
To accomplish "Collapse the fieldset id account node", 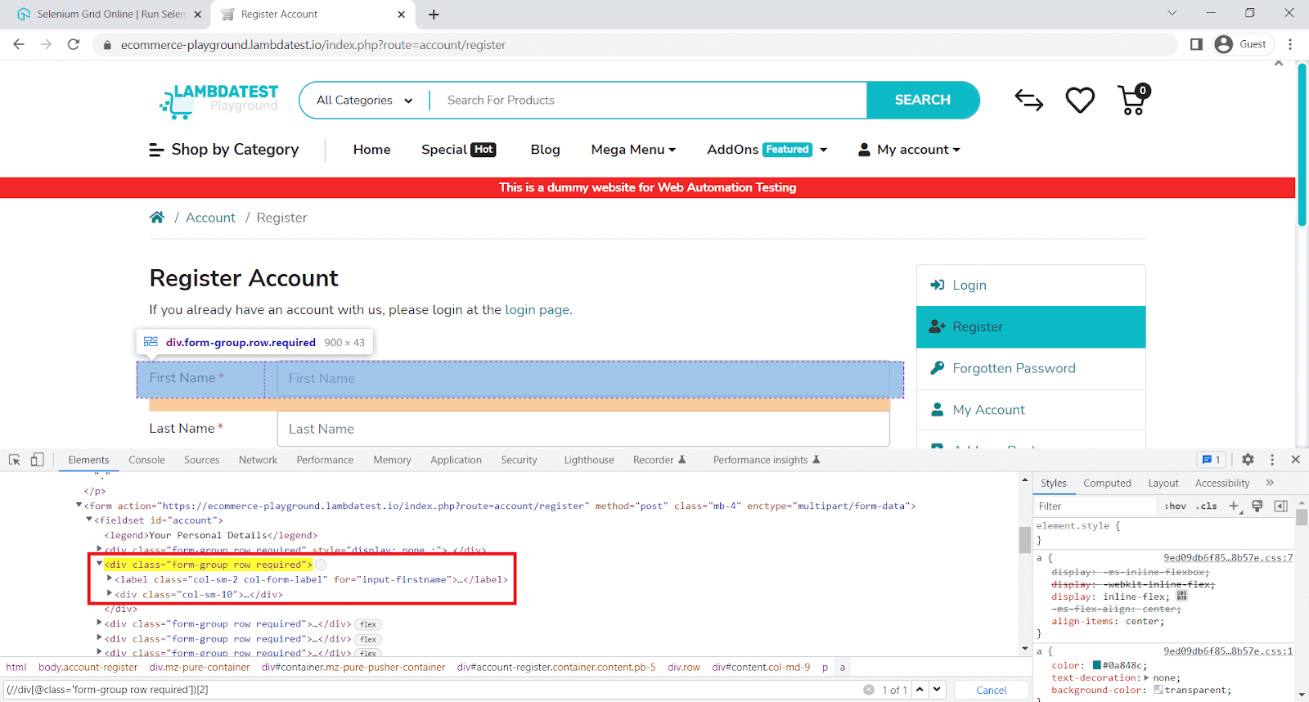I will (x=89, y=520).
